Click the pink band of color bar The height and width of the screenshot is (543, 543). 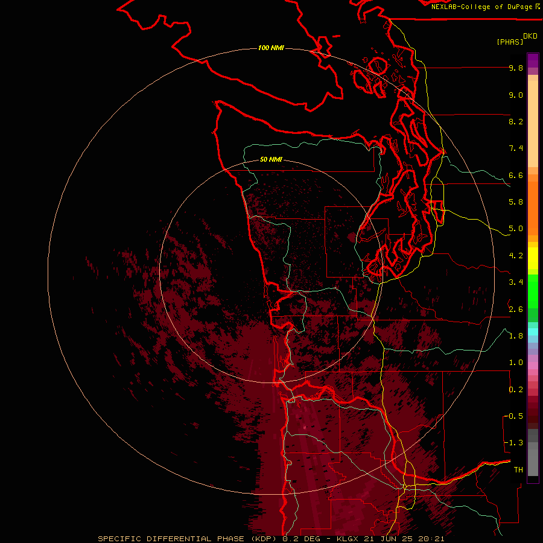coord(533,366)
